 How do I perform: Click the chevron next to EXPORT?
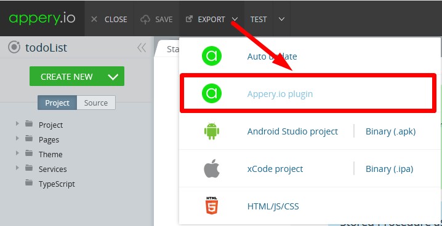(235, 20)
